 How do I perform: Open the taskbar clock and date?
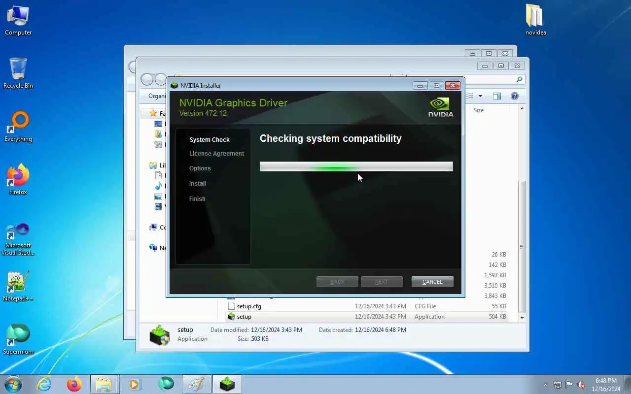coord(606,385)
